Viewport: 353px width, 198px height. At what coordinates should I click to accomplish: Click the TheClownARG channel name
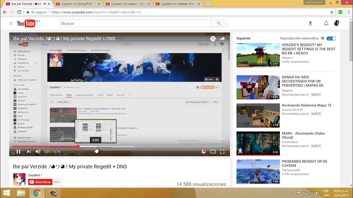[291, 170]
